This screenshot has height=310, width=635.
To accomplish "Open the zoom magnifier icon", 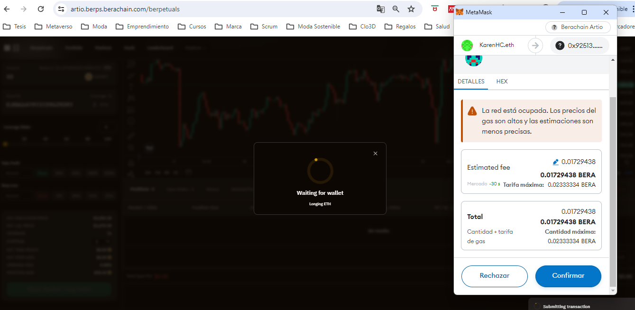I will coord(396,9).
